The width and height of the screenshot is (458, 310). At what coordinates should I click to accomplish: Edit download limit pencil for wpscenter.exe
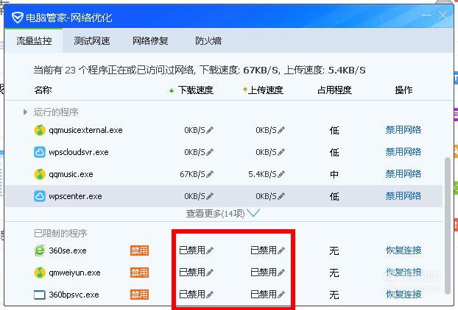(210, 196)
